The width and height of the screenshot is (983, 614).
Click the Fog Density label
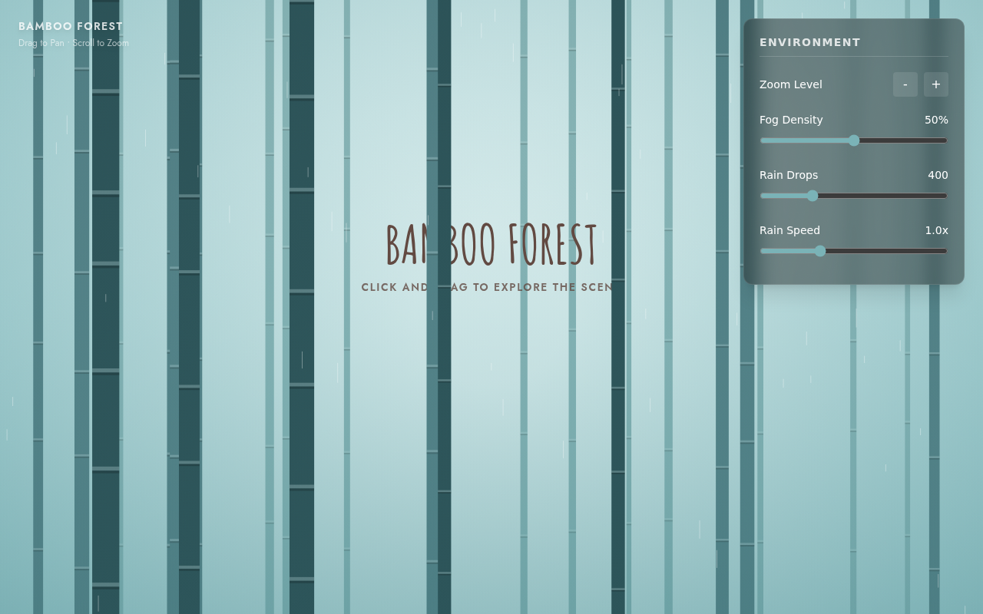(x=791, y=120)
